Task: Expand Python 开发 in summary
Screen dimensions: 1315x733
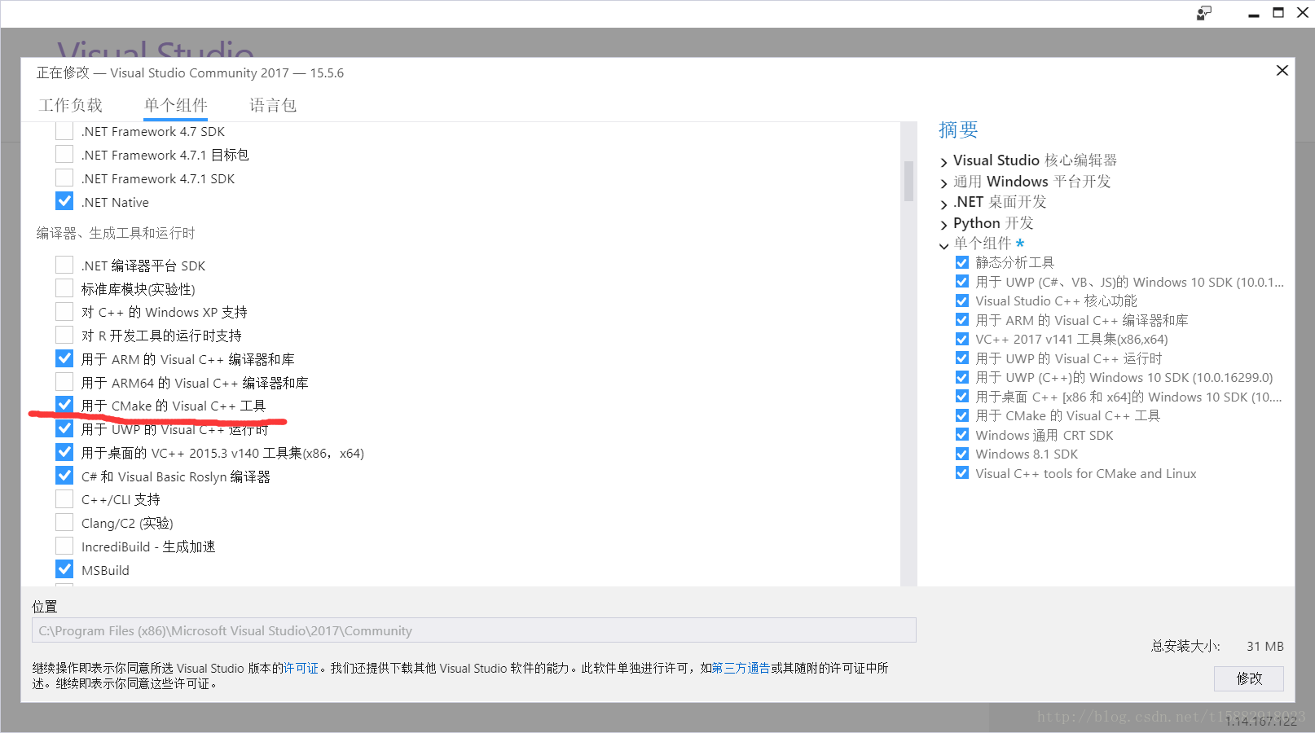Action: 944,224
